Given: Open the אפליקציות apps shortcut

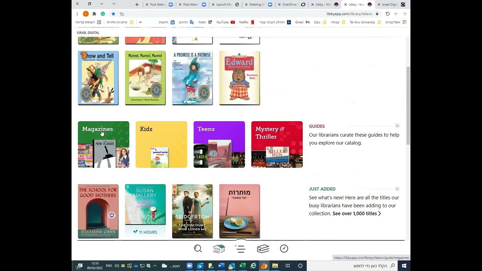Looking at the screenshot, I should coord(396,22).
